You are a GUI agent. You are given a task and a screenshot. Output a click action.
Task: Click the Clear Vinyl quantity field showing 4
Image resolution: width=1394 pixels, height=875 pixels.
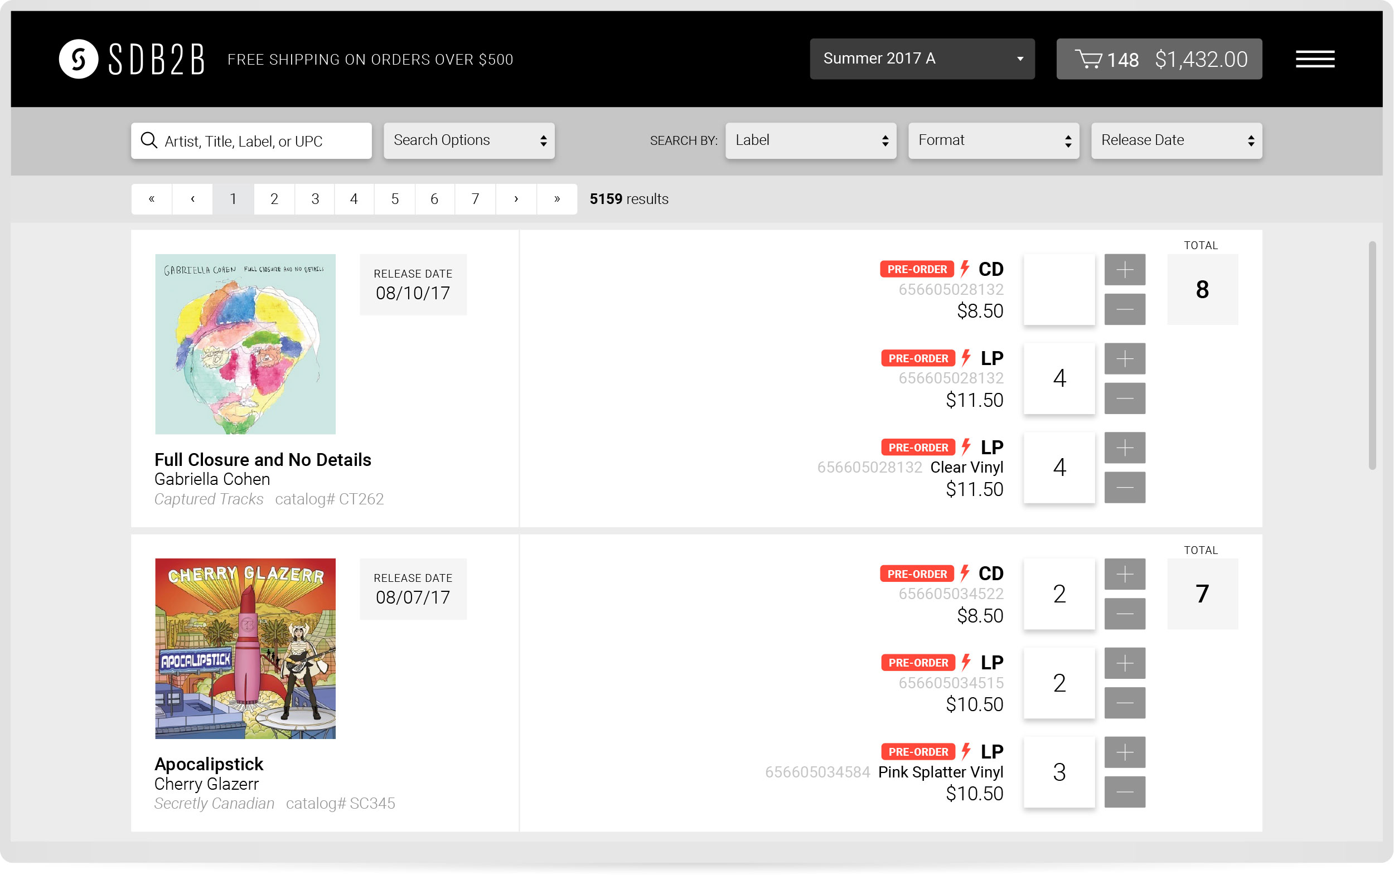[1059, 468]
